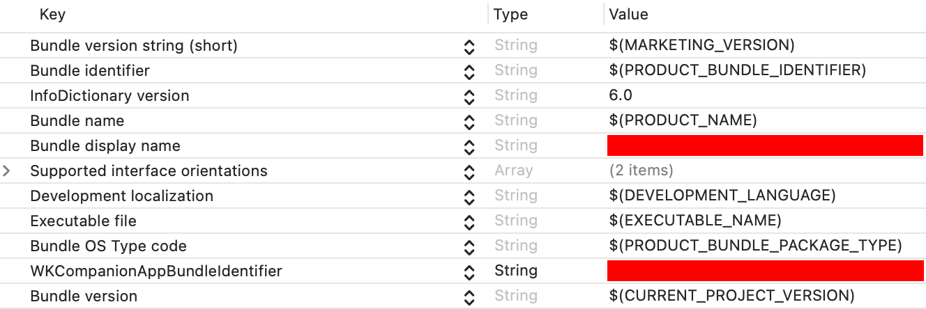Select the InfoDictionary version 6.0 value
This screenshot has width=926, height=309.
pyautogui.click(x=621, y=95)
